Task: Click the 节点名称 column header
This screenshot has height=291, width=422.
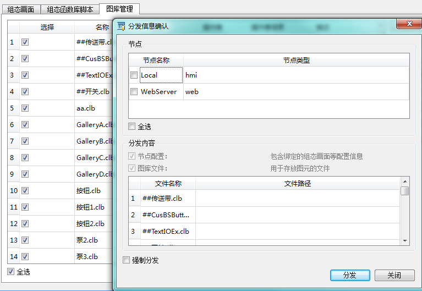Action: click(x=156, y=61)
